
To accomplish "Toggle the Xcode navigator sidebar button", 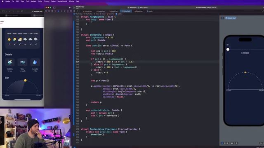I will 54,7.
